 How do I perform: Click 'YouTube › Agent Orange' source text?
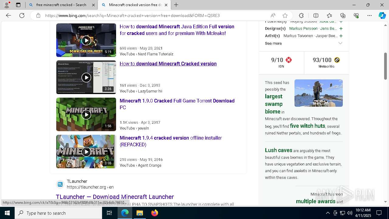(140, 165)
